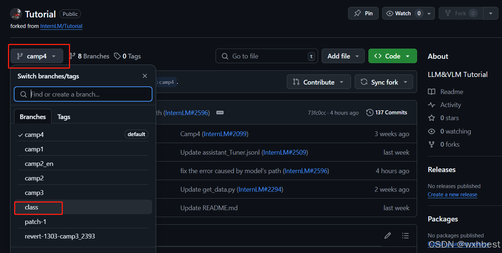Focus the Find or create a branch field
Viewport: 502px width, 253px height.
coord(83,94)
